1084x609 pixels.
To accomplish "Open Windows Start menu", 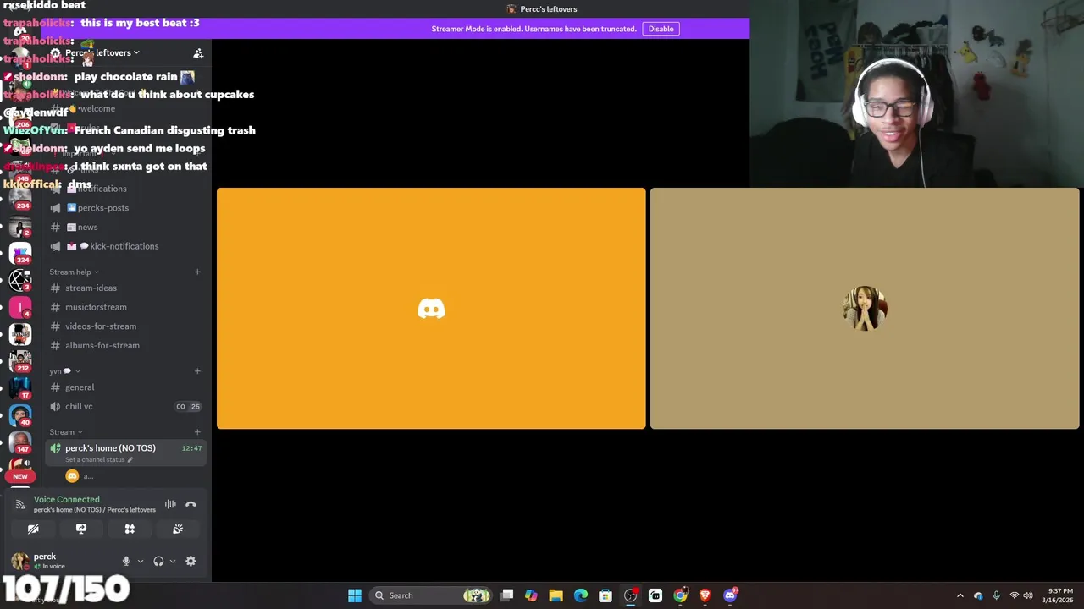I will 355,595.
